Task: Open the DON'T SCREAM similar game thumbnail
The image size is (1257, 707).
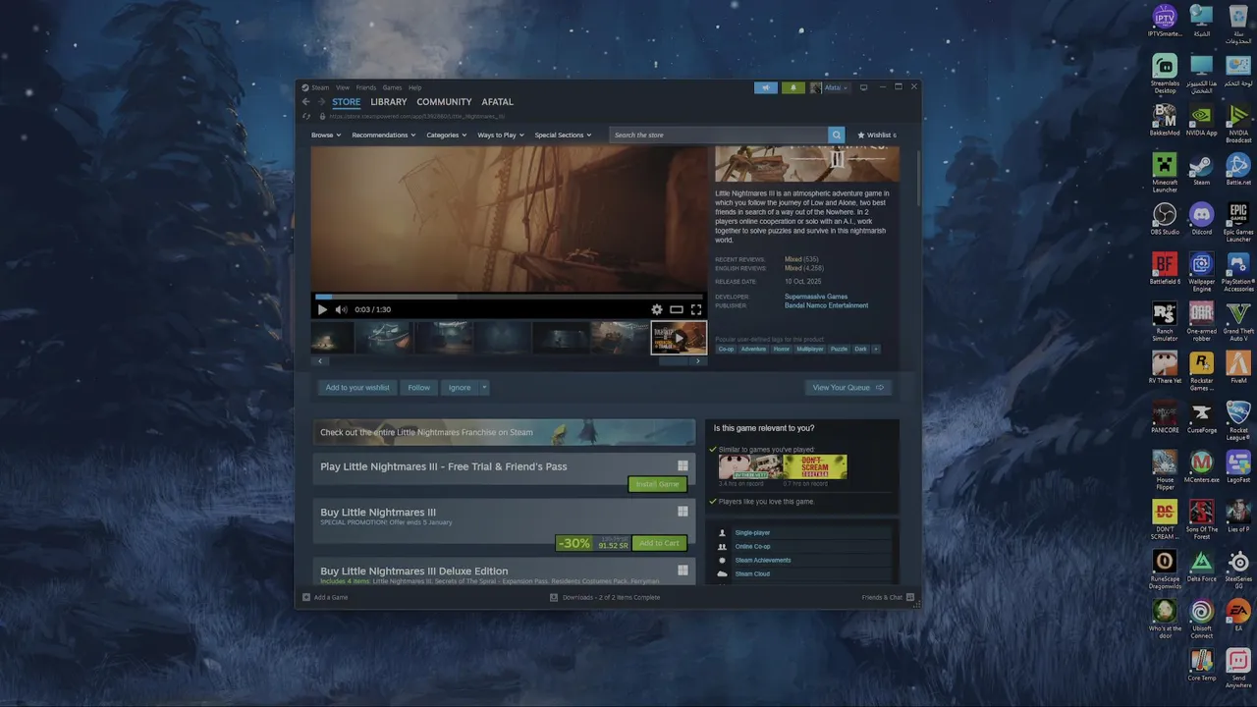Action: 815,466
